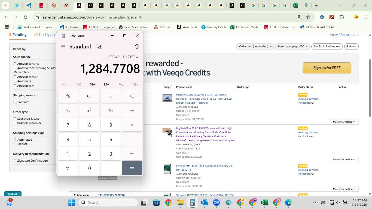Screen dimensions: 372x209
Task: Switch to the 42 Unshipped tab
Action: 45,35
